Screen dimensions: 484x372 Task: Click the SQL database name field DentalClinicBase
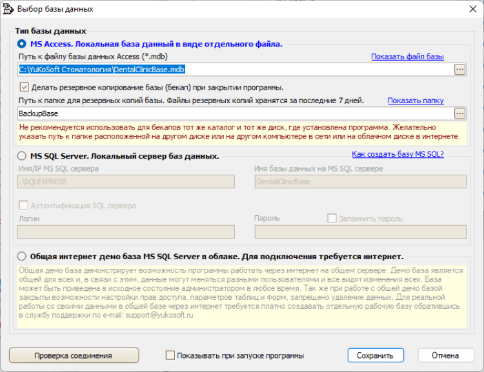coord(361,182)
